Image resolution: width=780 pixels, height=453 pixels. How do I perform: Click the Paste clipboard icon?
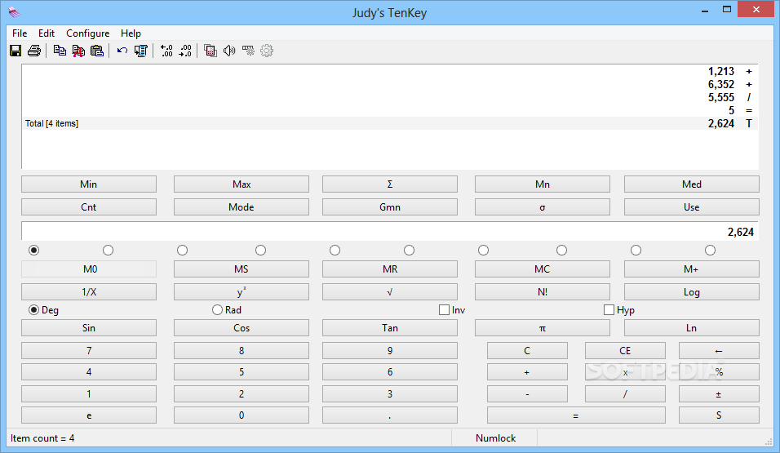[97, 51]
